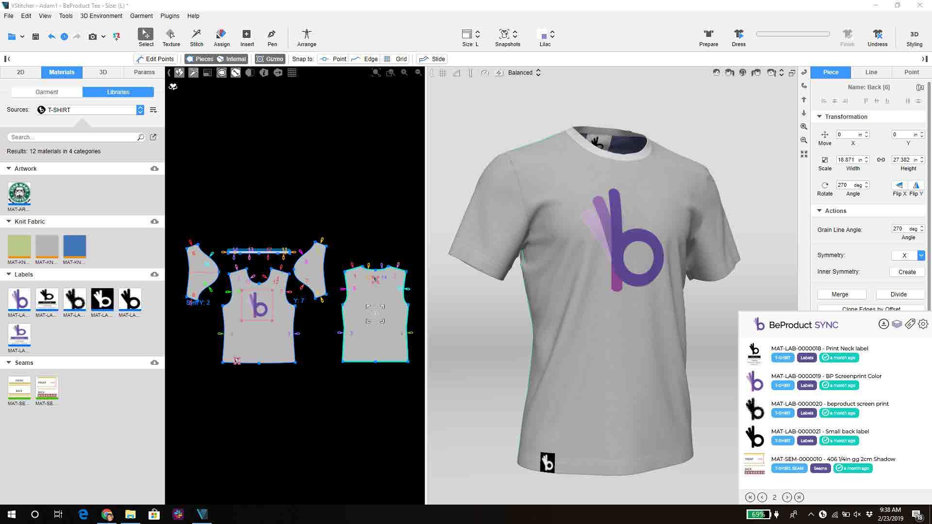
Task: Select the Stitch tool
Action: click(x=196, y=37)
